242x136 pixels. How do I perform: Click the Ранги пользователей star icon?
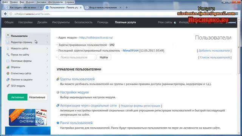[58, 123]
